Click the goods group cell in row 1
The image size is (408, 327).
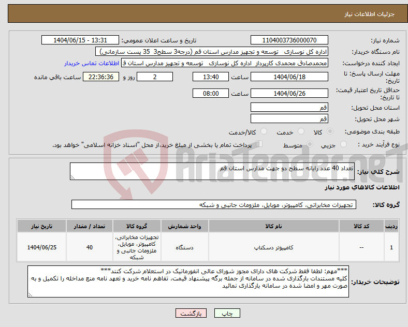tap(137, 247)
